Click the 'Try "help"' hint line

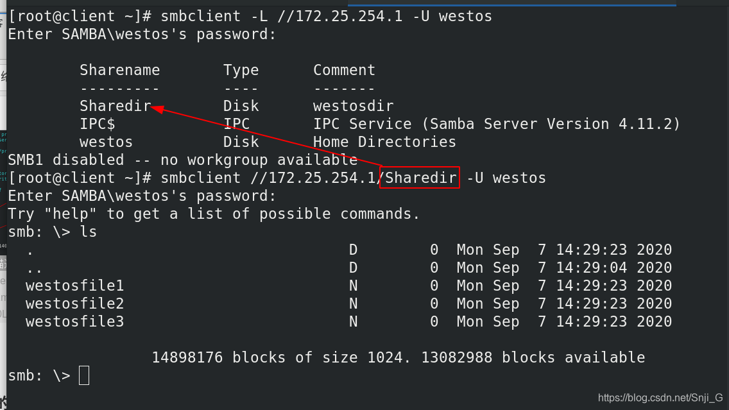click(214, 214)
